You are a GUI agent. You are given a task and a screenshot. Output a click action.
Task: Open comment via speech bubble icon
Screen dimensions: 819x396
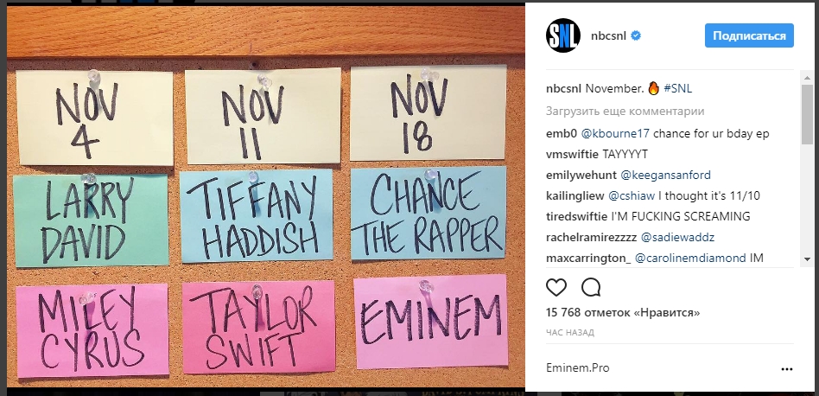click(591, 287)
